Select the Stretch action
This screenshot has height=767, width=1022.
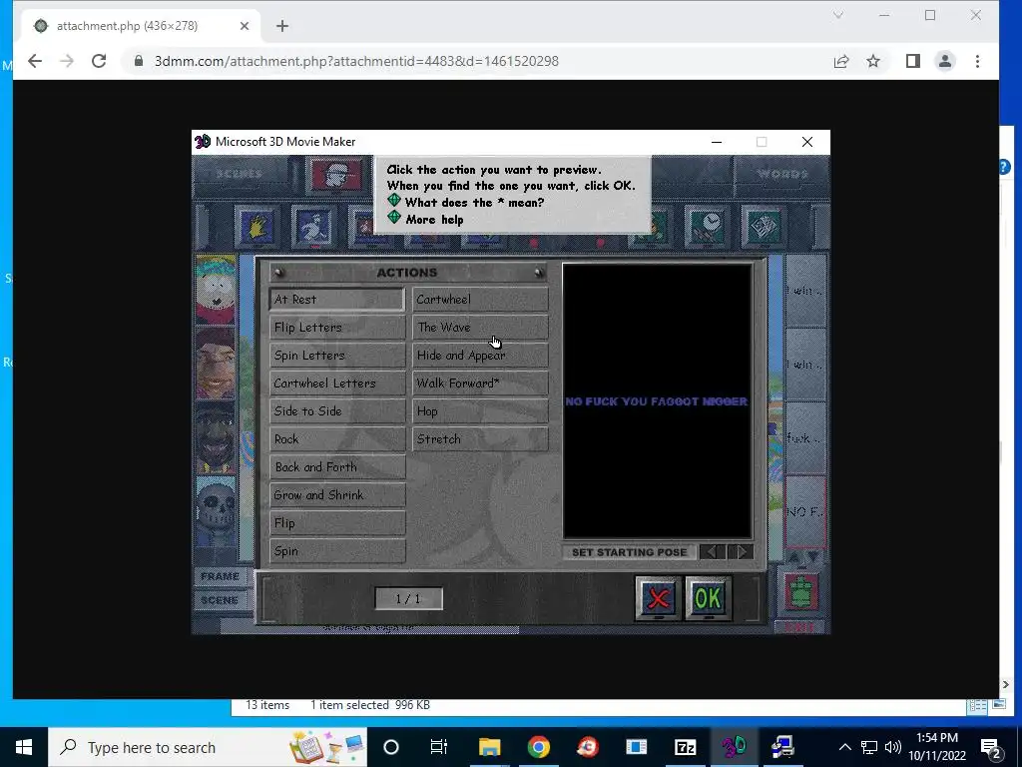tap(480, 439)
